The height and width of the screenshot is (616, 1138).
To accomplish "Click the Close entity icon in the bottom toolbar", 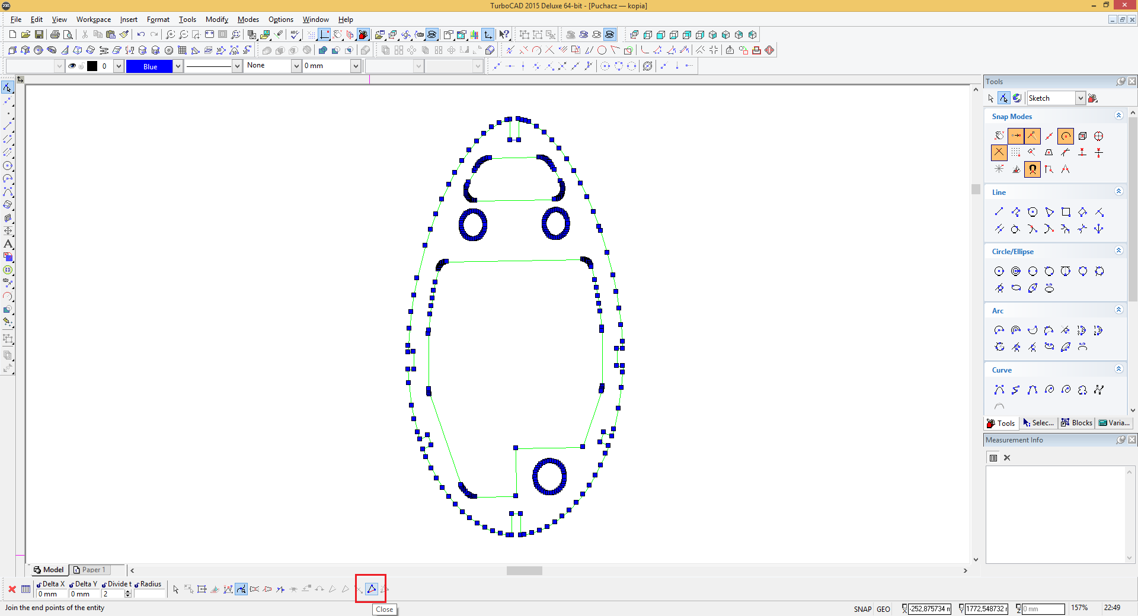I will click(x=371, y=589).
